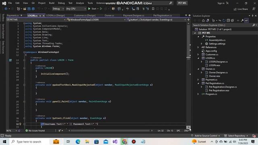Open the File menu
The height and width of the screenshot is (145, 258).
click(10, 3)
